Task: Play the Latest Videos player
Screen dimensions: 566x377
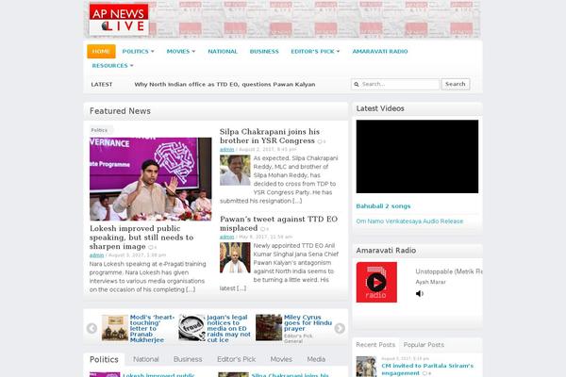Action: click(417, 156)
